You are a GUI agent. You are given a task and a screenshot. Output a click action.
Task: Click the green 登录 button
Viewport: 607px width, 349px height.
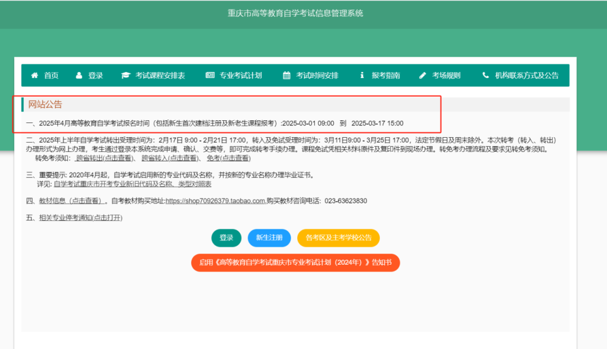point(226,238)
